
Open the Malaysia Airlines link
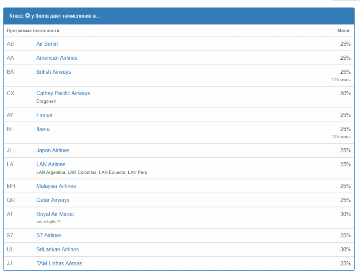pyautogui.click(x=56, y=186)
